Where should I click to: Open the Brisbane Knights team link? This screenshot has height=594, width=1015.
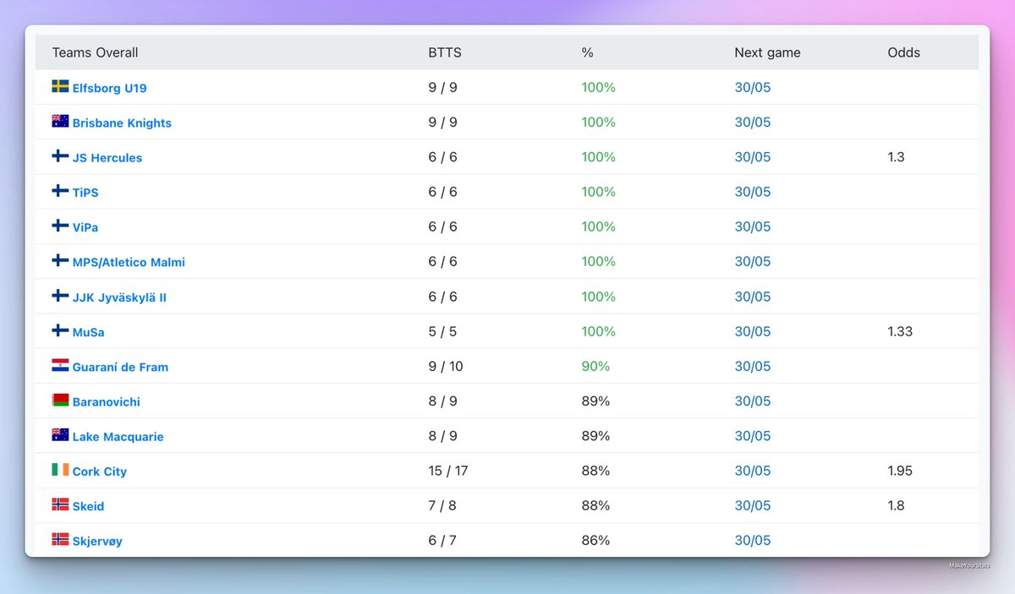(x=122, y=123)
